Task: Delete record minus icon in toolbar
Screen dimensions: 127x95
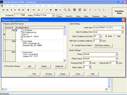Action: click(34, 10)
